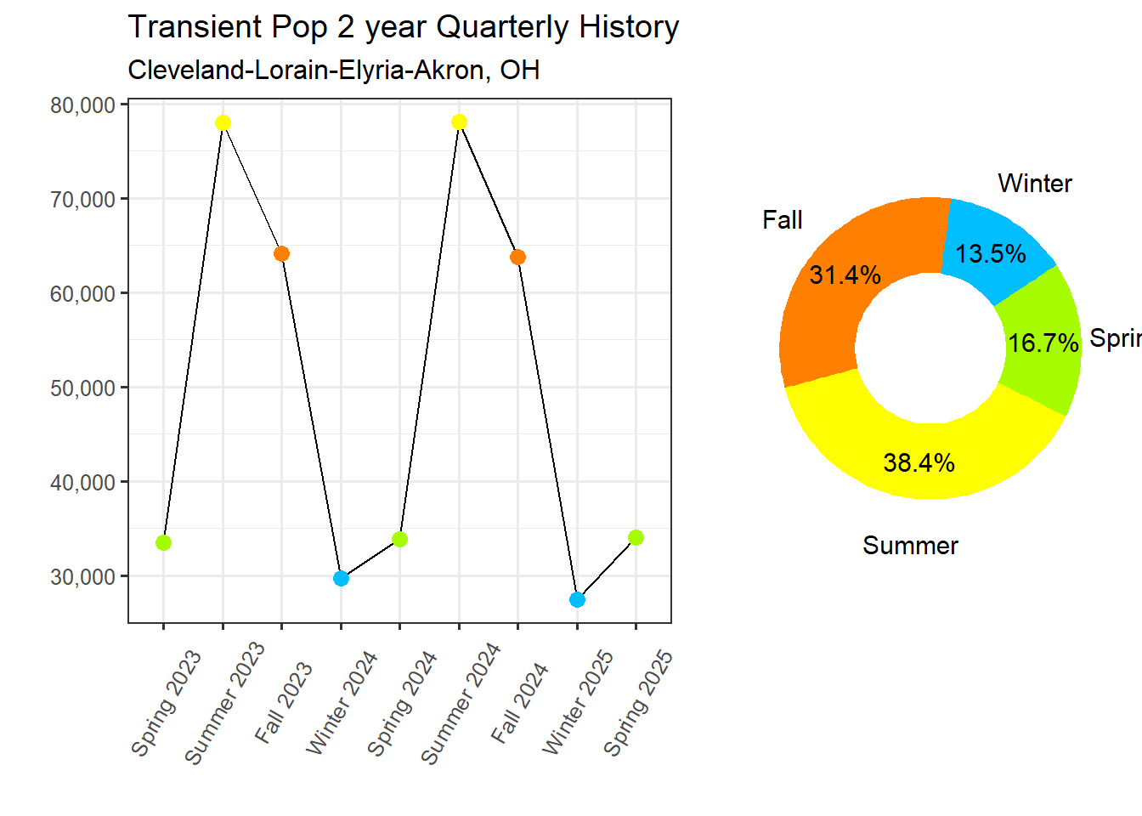Click the Fall 2023 orange data point

click(x=282, y=254)
